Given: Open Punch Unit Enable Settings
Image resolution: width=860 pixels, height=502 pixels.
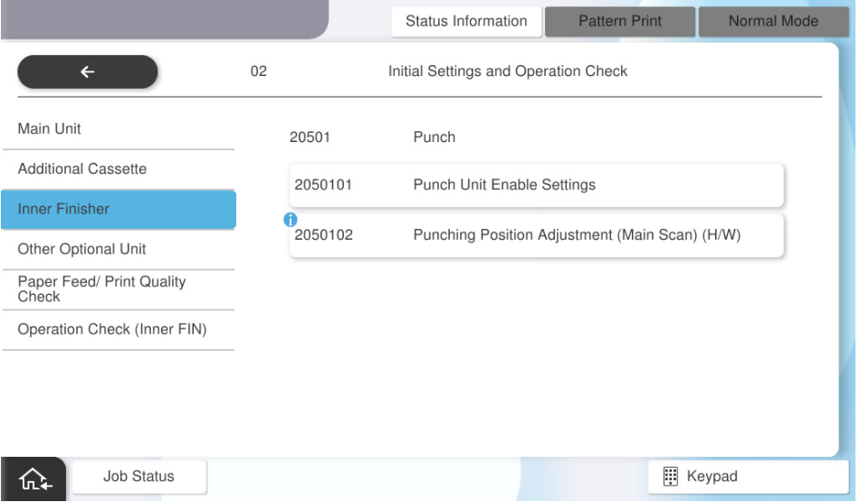Looking at the screenshot, I should [536, 185].
